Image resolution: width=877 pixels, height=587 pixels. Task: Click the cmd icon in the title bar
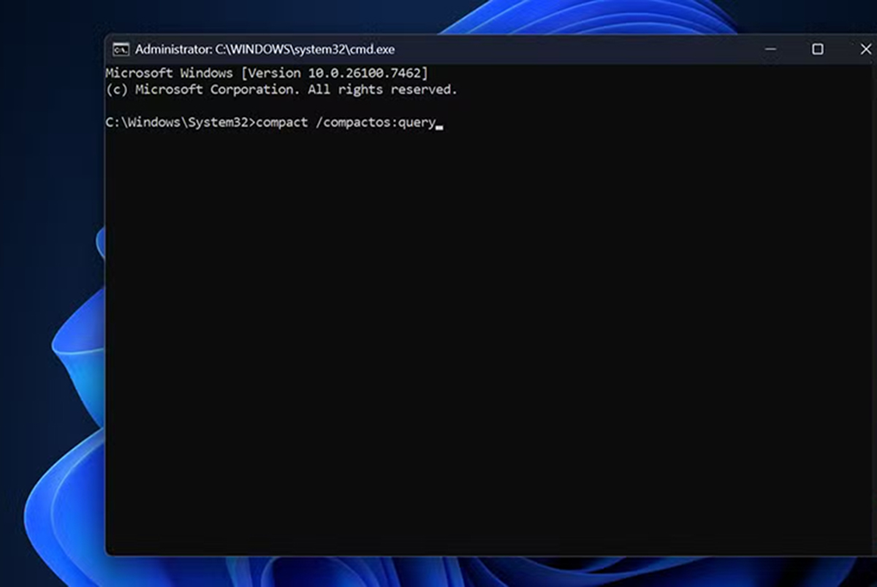(x=121, y=50)
